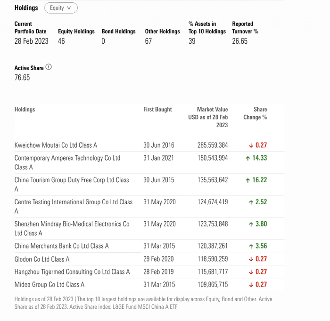This screenshot has height=321, width=330.
Task: Click Centre Testing's 31 May 2020 date
Action: [x=159, y=202]
